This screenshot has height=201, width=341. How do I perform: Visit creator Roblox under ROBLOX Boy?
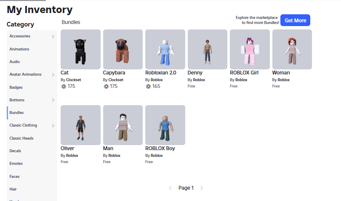(157, 155)
